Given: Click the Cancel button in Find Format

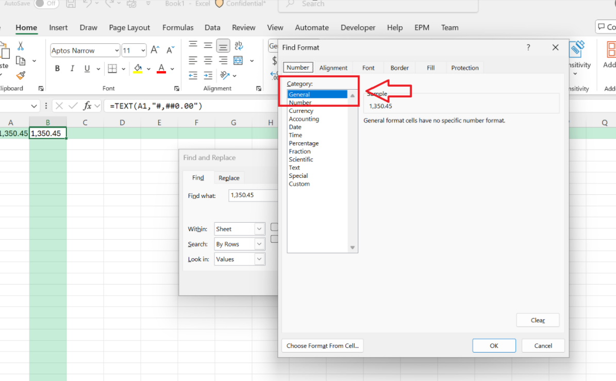Looking at the screenshot, I should (543, 345).
